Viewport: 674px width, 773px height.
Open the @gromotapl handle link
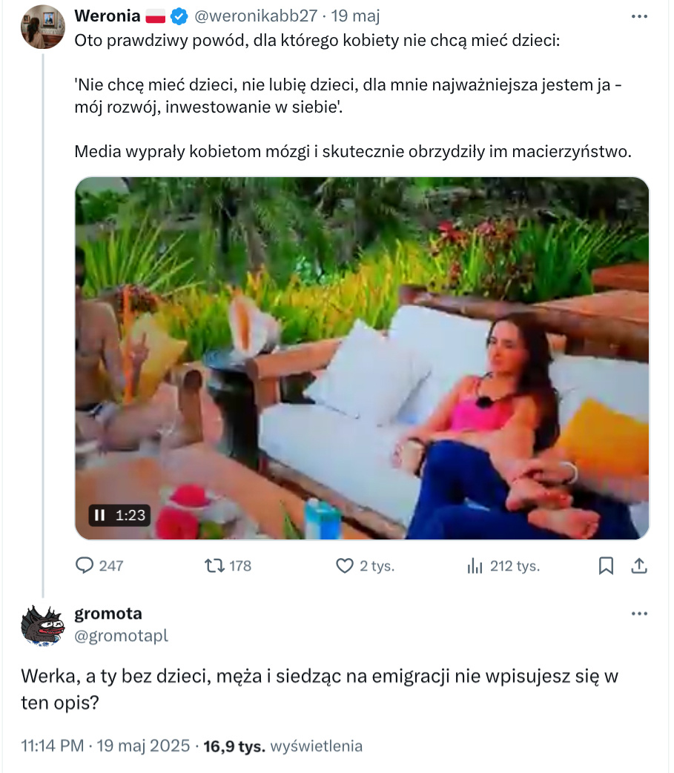[x=122, y=635]
